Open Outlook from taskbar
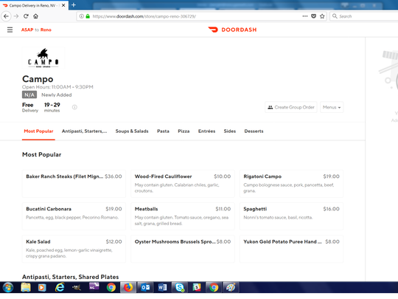Viewport: 398px width, 299px height. [145, 288]
